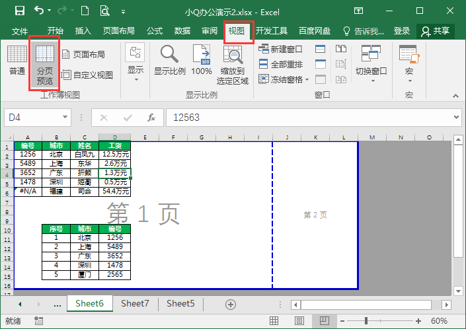Add a new sheet with plus icon

click(231, 305)
